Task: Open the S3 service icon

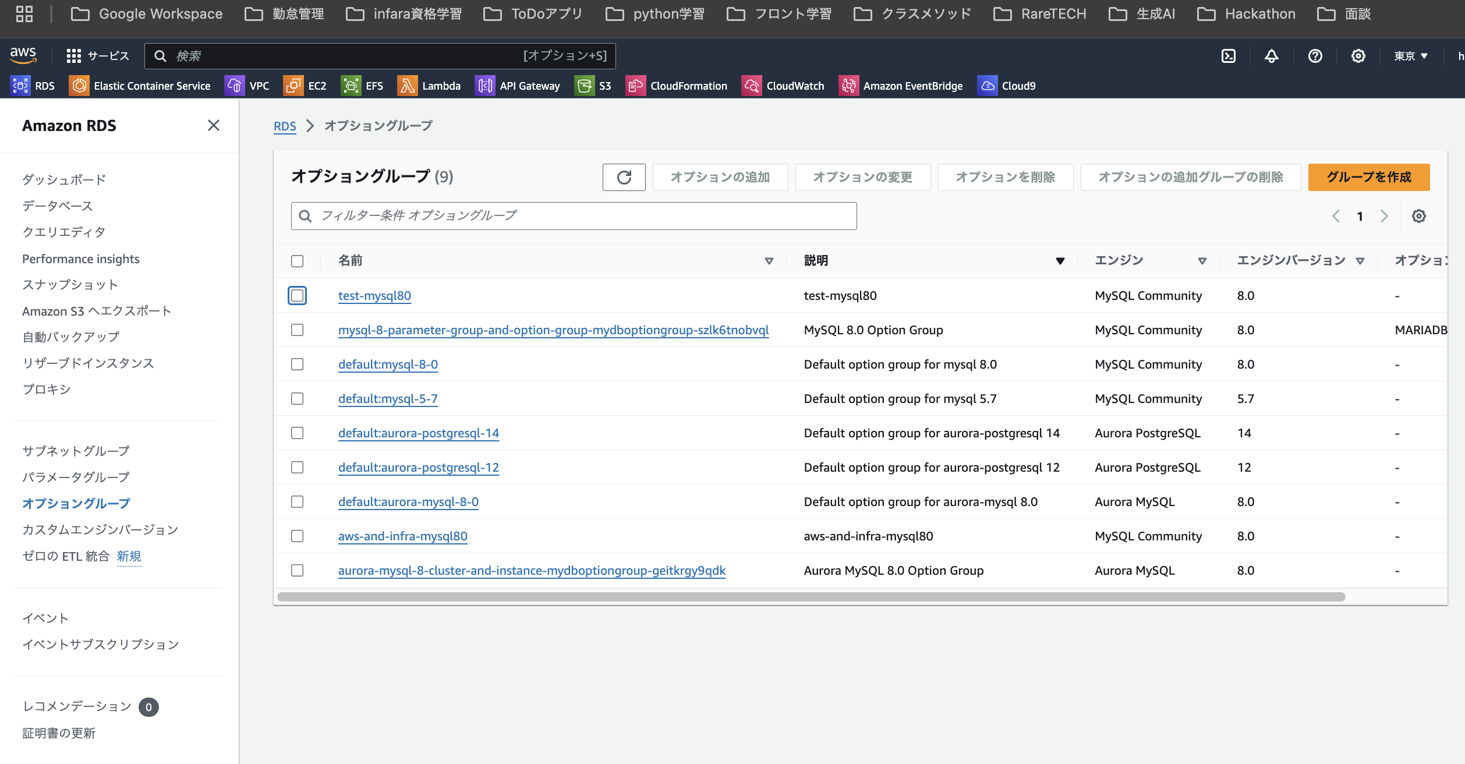Action: (585, 86)
